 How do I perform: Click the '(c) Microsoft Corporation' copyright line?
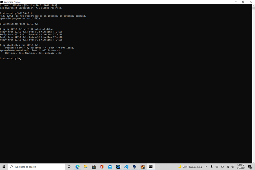(31, 8)
